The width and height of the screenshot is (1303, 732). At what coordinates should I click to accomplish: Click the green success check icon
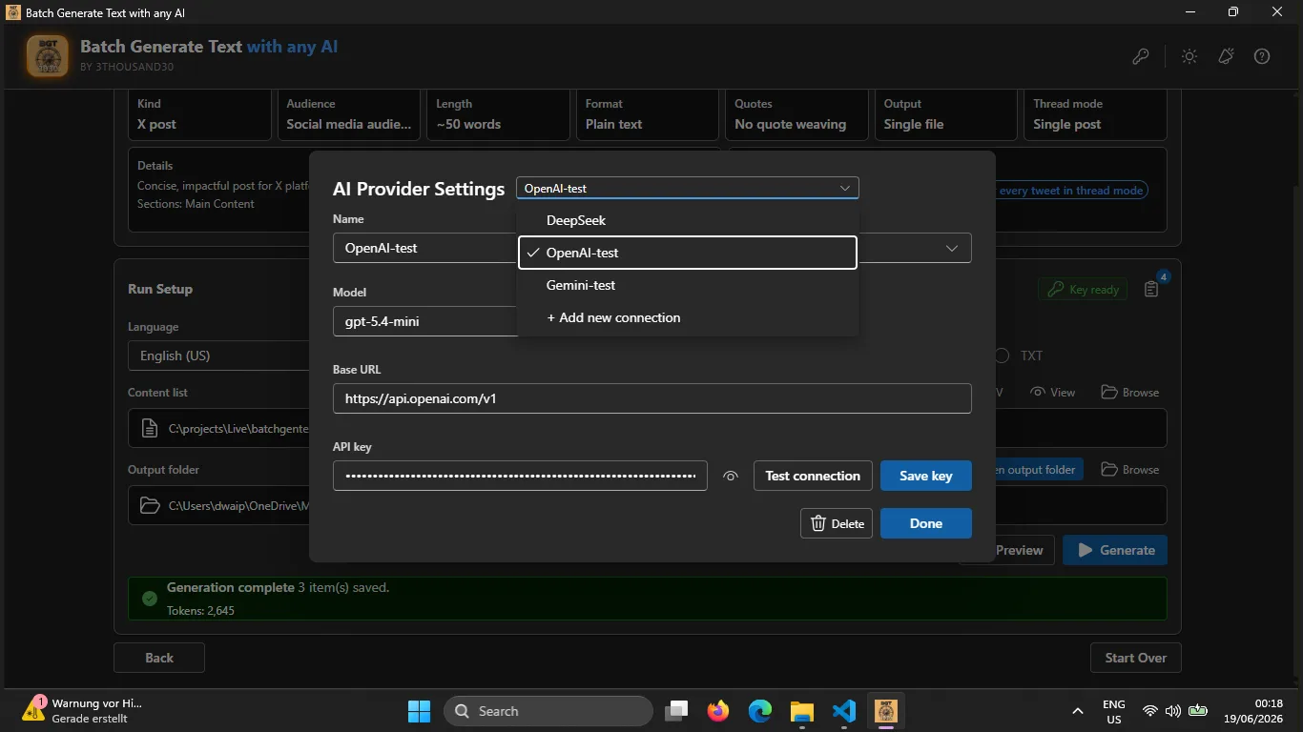149,599
